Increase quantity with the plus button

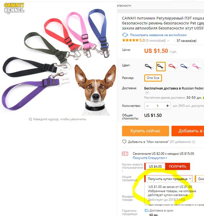[x=167, y=106]
